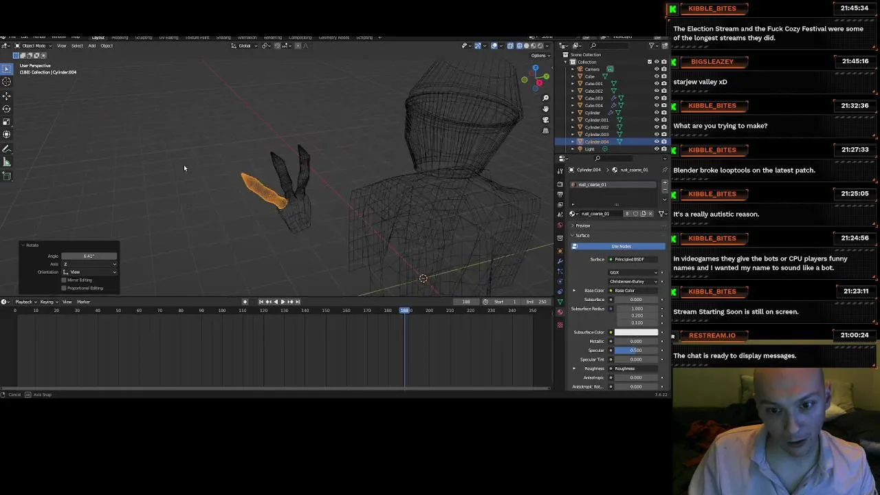Open viewport Object menu
The image size is (880, 495).
[x=107, y=46]
